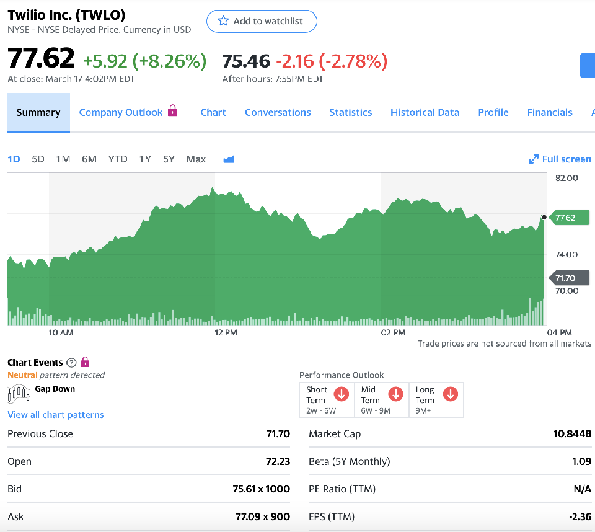Click the Full screen expand arrows icon
The height and width of the screenshot is (532, 595).
[534, 159]
